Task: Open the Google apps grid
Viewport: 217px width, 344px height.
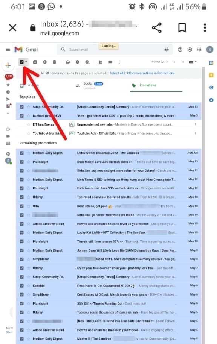Action: tap(199, 50)
